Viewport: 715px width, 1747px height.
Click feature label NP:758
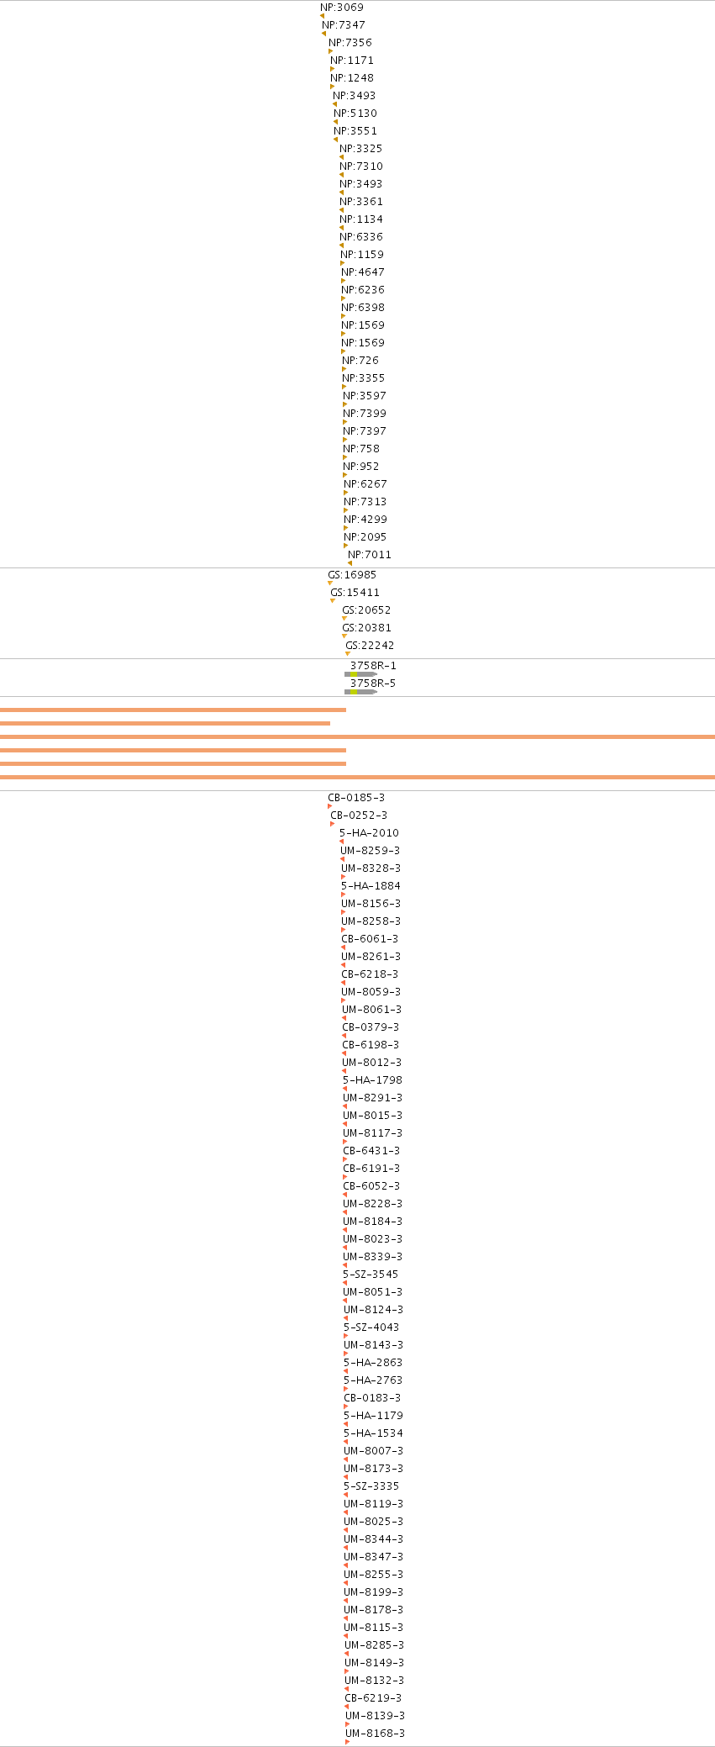pos(361,449)
